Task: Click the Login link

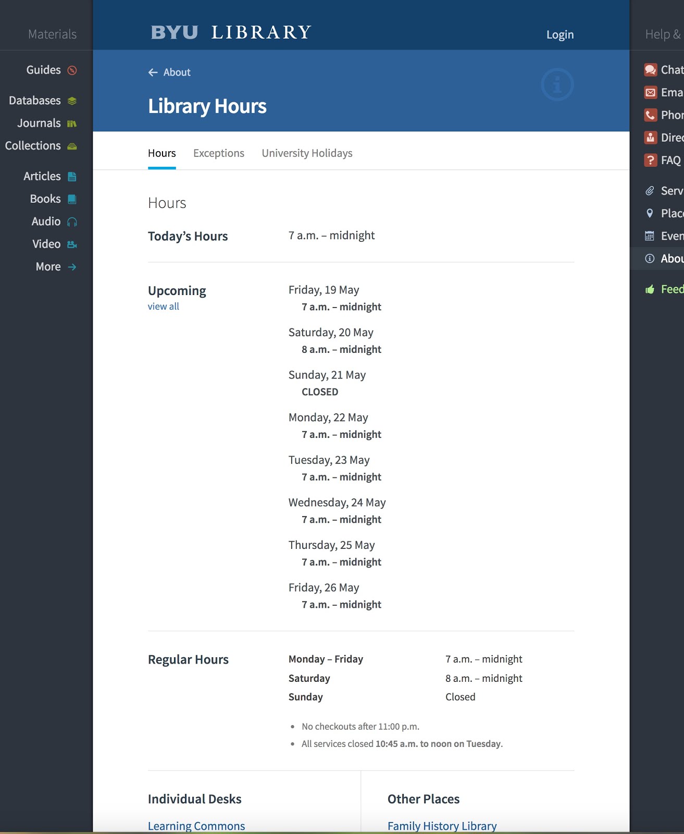Action: tap(560, 34)
